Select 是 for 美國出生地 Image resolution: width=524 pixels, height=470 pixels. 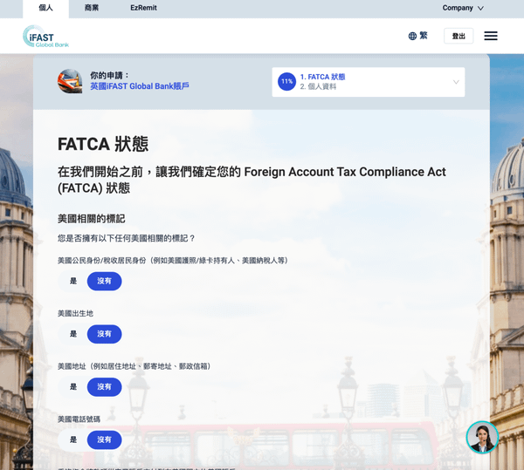pyautogui.click(x=73, y=334)
